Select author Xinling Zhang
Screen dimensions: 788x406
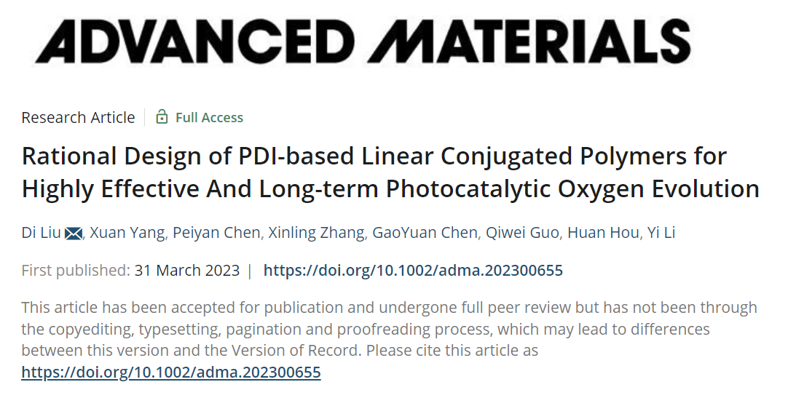(x=316, y=233)
